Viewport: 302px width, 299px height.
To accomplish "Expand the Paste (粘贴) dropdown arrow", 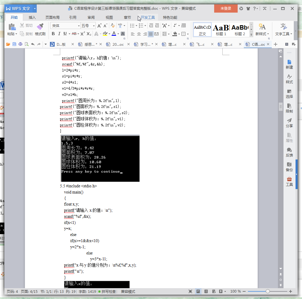I will tap(16, 34).
